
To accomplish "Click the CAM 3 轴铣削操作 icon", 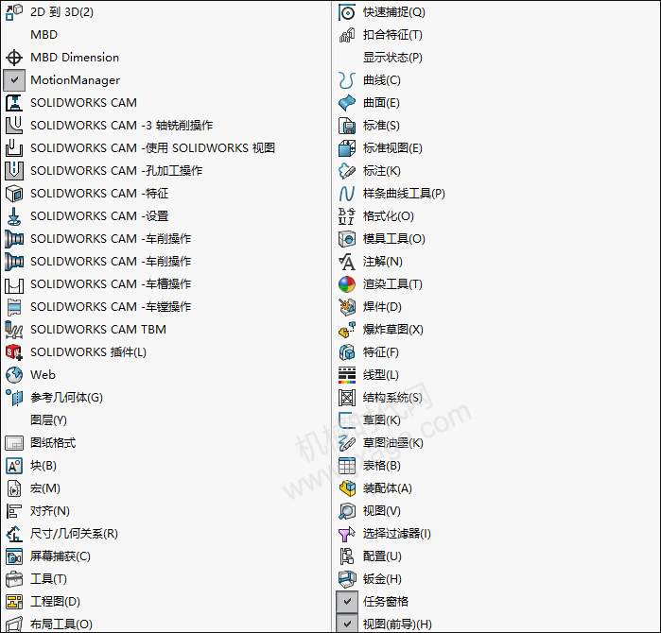I will pos(14,126).
